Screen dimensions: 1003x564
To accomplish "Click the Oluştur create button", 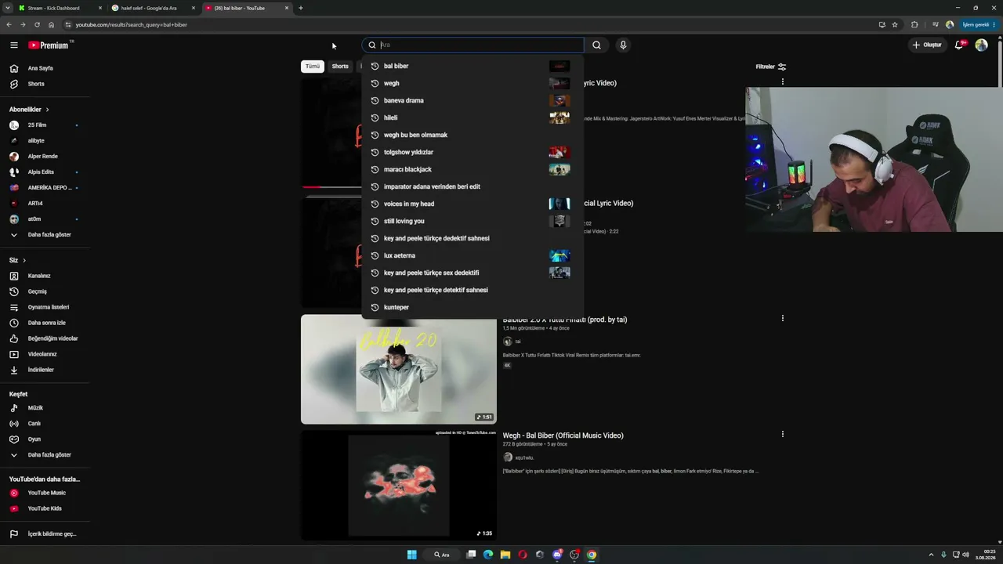I will (927, 45).
